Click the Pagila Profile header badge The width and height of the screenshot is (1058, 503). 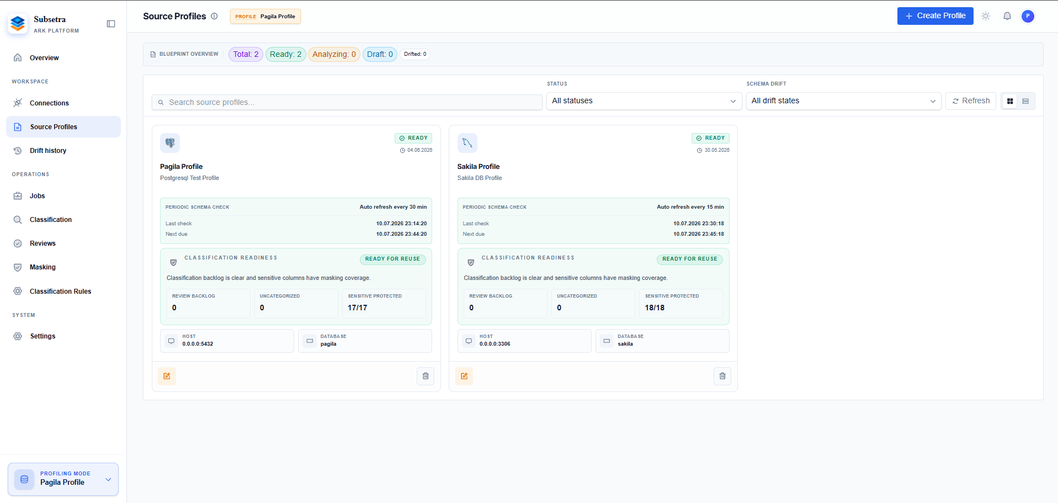tap(265, 17)
